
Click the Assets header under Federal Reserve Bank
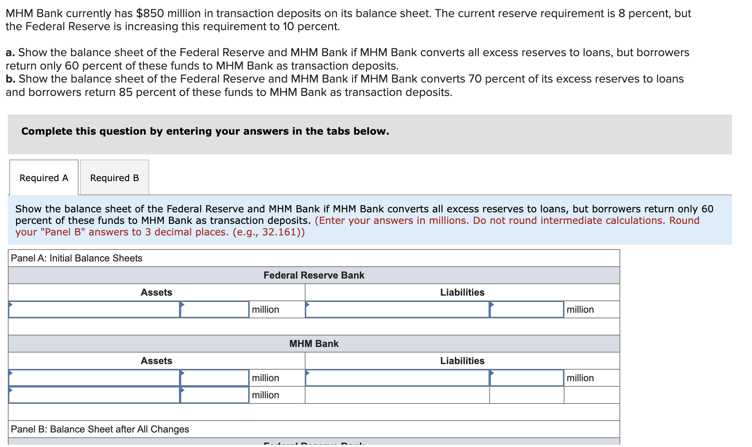tap(156, 292)
